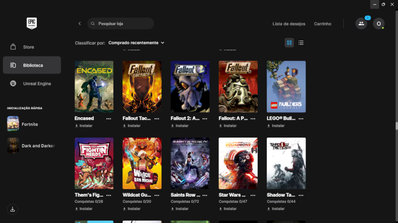The image size is (398, 223).
Task: Open more options for LEGO Builder's Journey
Action: (x=301, y=119)
